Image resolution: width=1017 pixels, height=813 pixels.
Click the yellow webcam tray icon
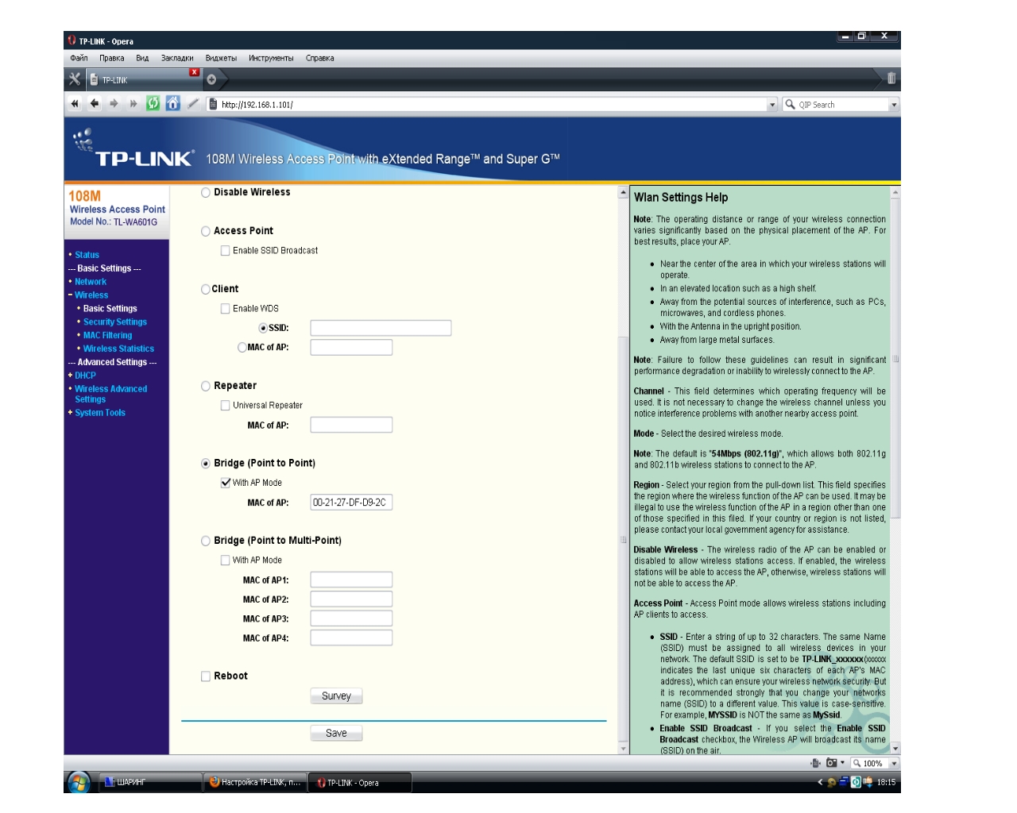pos(832,782)
